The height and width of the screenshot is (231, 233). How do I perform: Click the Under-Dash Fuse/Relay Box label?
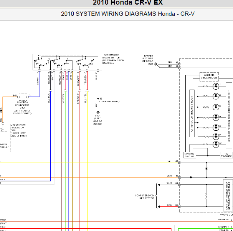tap(19, 130)
